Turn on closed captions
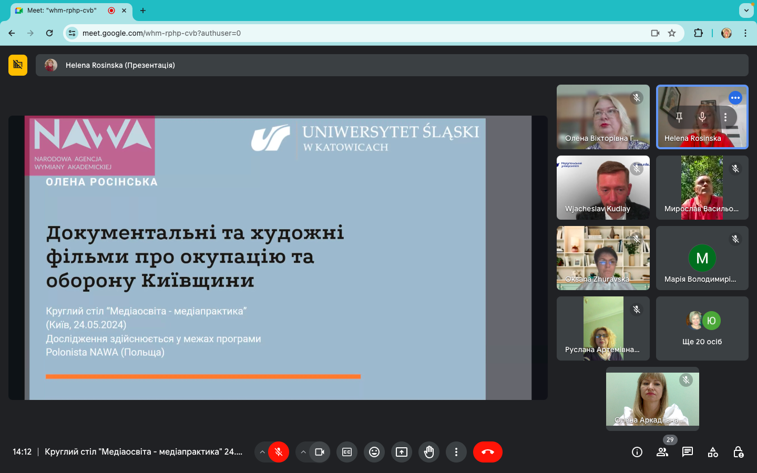The image size is (757, 473). pyautogui.click(x=347, y=452)
